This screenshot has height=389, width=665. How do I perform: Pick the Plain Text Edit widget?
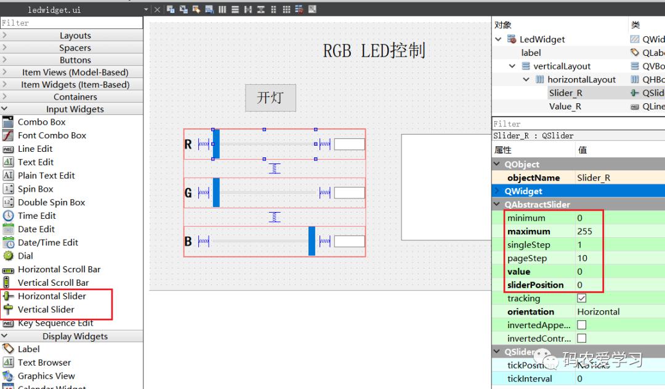tap(46, 176)
